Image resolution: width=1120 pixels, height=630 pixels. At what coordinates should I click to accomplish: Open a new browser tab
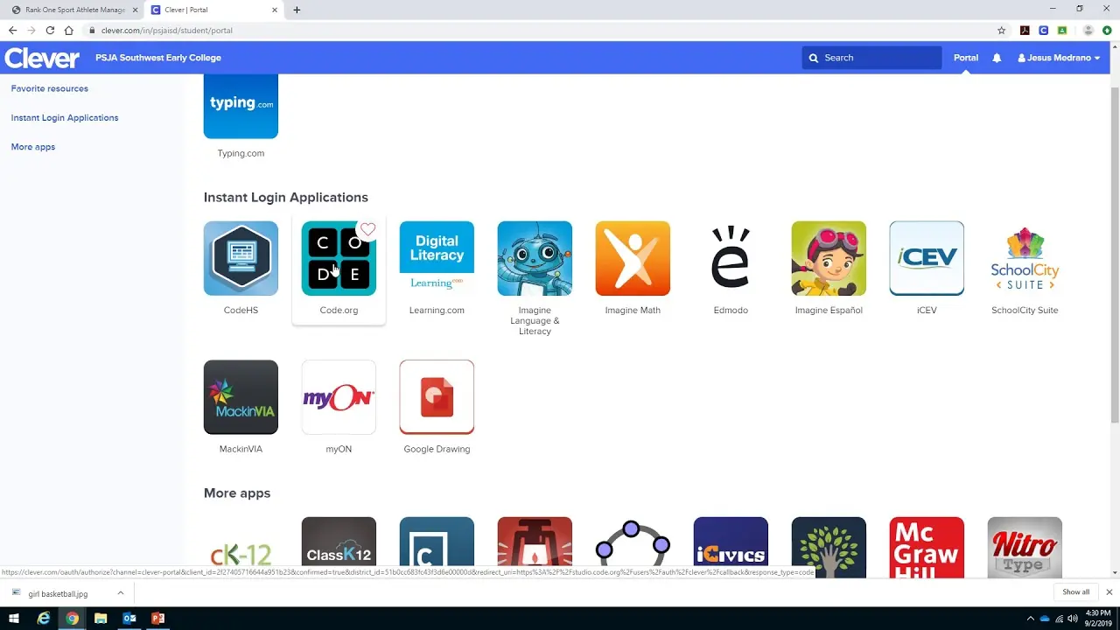[x=297, y=10]
